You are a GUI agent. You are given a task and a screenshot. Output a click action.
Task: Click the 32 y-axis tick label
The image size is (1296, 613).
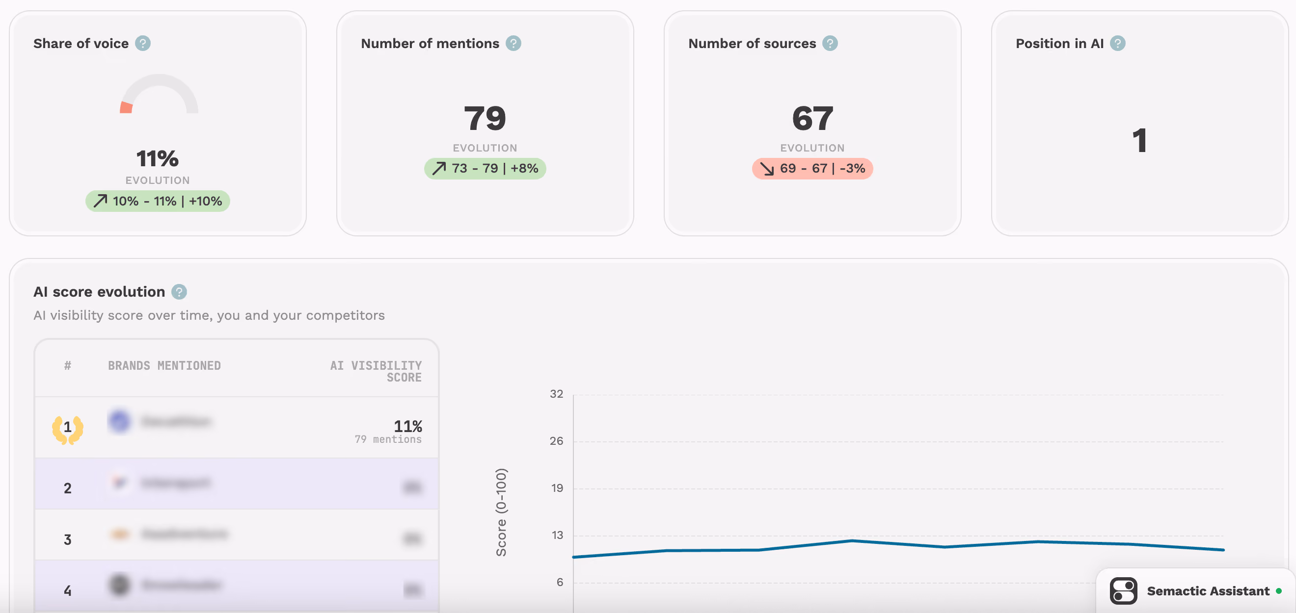coord(556,394)
